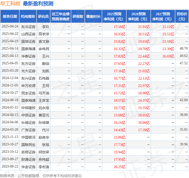
Task: Select 广发证券 institution cell
Action: coord(28,130)
